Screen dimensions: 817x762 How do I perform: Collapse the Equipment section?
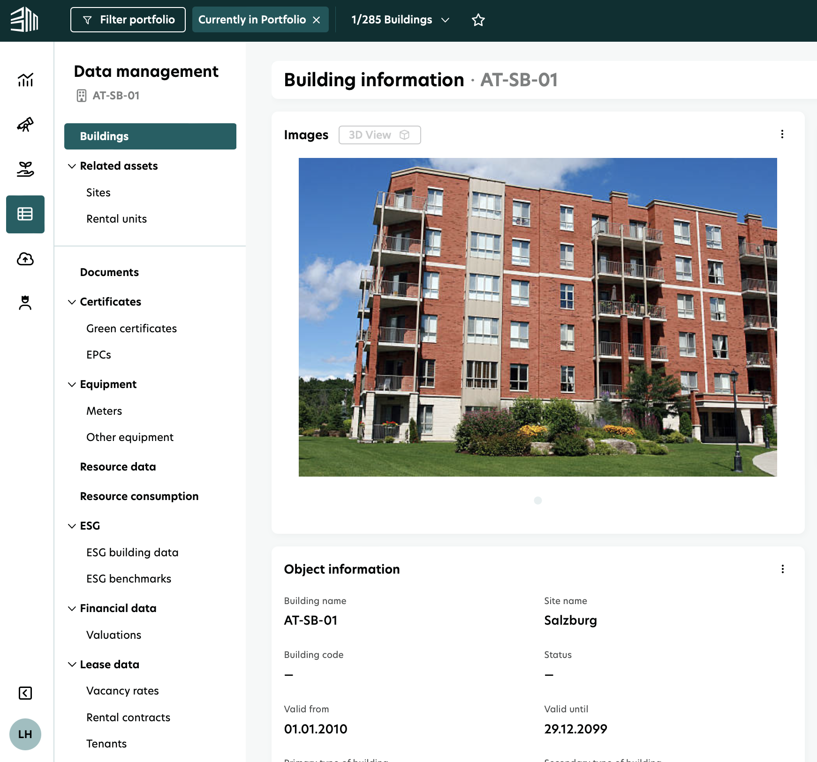pyautogui.click(x=72, y=384)
